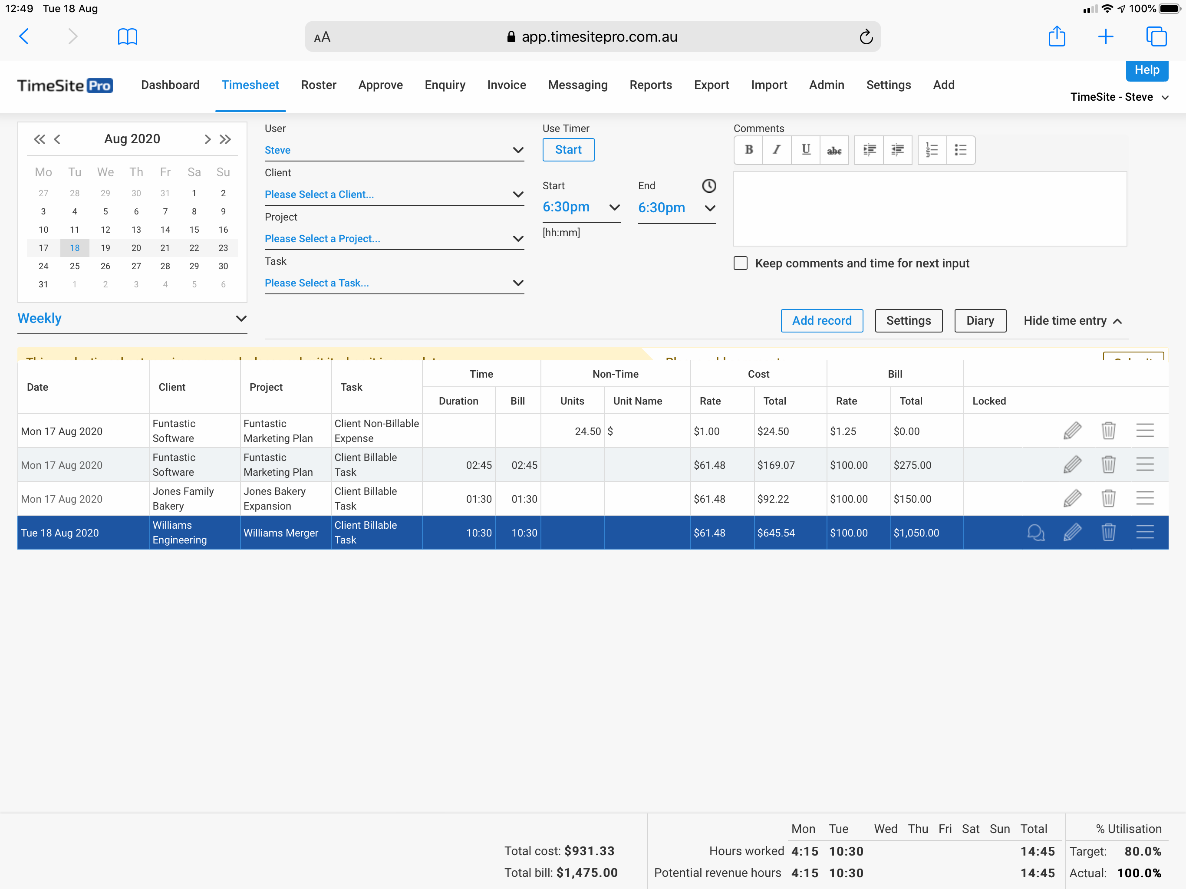Start the timer with Start button
1186x889 pixels.
pos(568,150)
